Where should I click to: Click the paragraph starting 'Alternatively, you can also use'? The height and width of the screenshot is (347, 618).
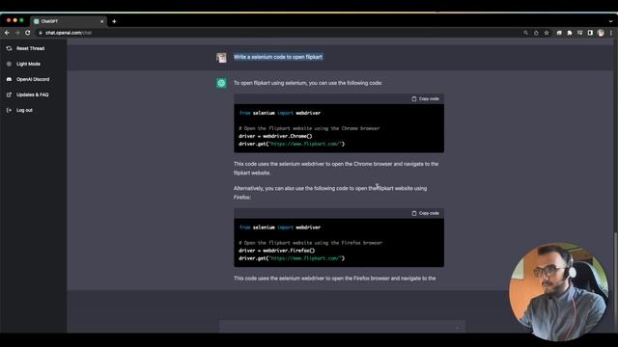(x=330, y=193)
